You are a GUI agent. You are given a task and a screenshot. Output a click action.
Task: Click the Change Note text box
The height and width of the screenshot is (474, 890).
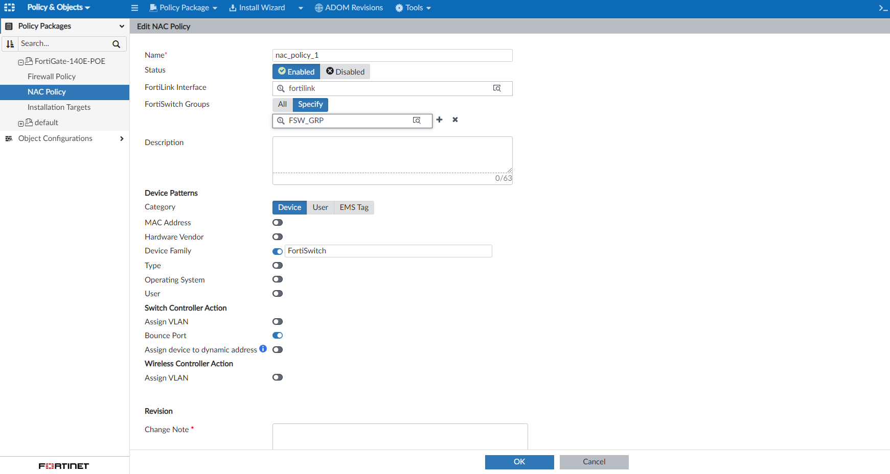click(x=400, y=436)
